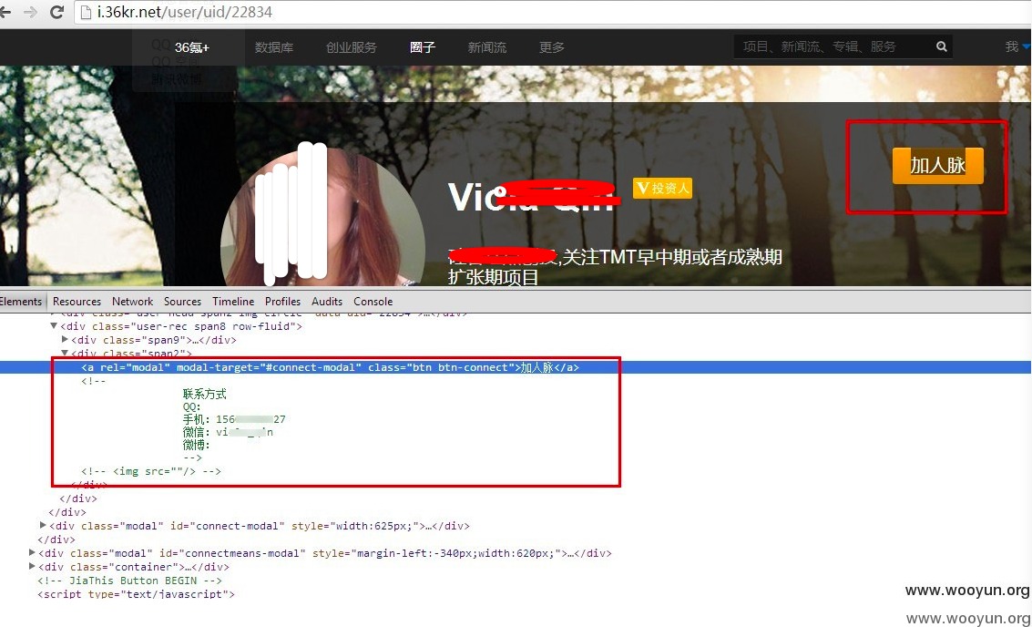The width and height of the screenshot is (1032, 627).
Task: Reload the page with refresh icon
Action: [x=56, y=12]
